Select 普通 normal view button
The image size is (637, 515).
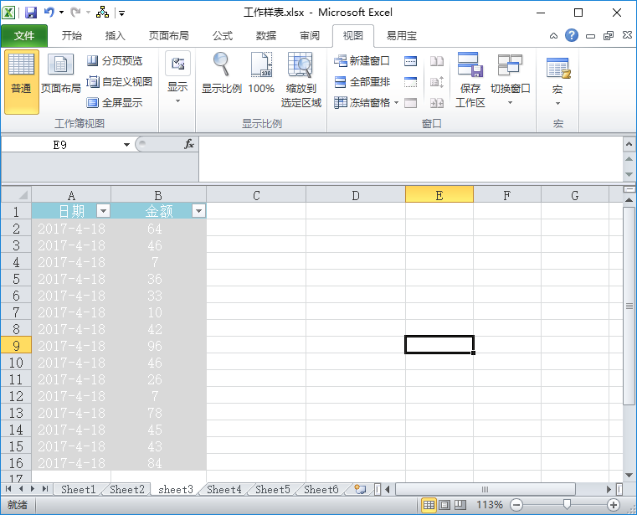[x=22, y=81]
